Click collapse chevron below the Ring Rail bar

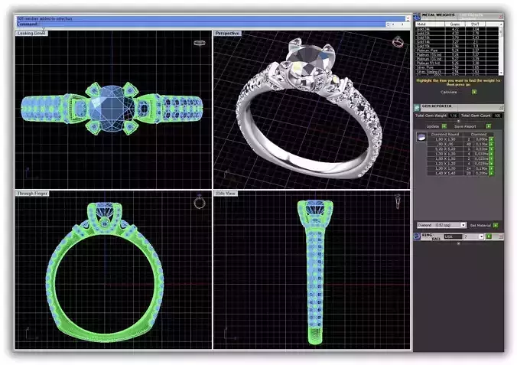(458, 243)
